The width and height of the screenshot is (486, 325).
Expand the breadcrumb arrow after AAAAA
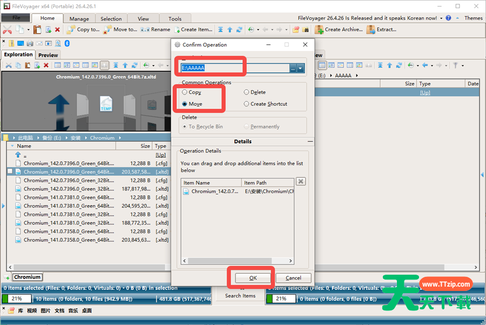pyautogui.click(x=357, y=75)
